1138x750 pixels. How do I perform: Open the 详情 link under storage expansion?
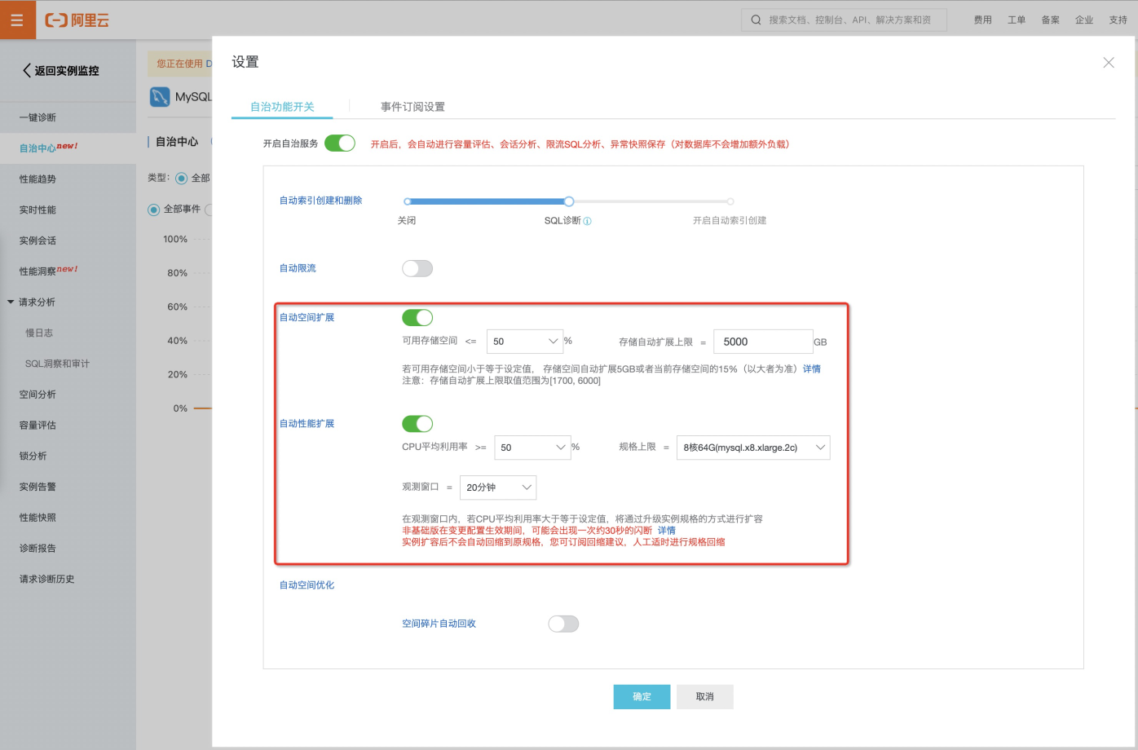pos(812,369)
